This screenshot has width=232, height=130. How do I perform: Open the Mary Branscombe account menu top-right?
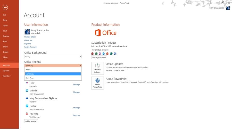[217, 8]
